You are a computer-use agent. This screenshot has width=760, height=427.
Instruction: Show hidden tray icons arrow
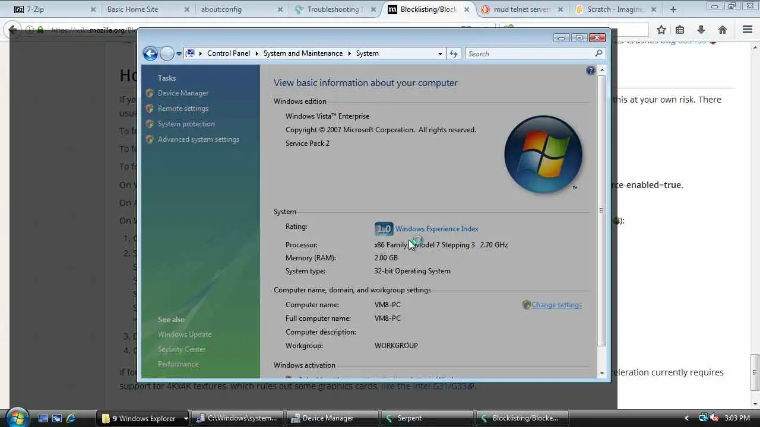pos(687,418)
